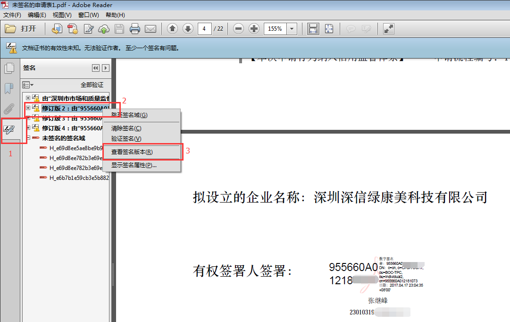This screenshot has width=510, height=322.
Task: Zoom in using the plus button
Action: coord(254,29)
